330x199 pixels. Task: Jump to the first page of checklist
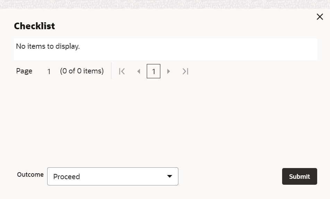[122, 71]
